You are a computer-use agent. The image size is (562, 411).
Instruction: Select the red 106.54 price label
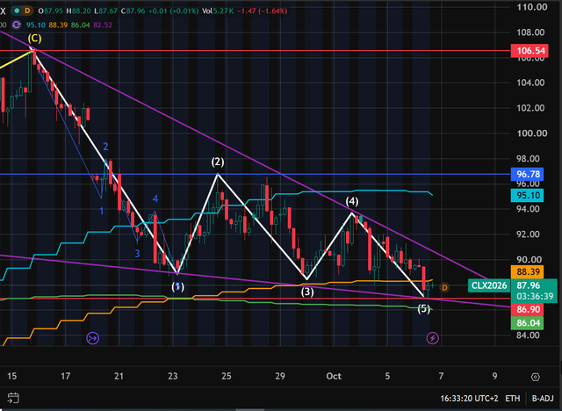[x=528, y=51]
